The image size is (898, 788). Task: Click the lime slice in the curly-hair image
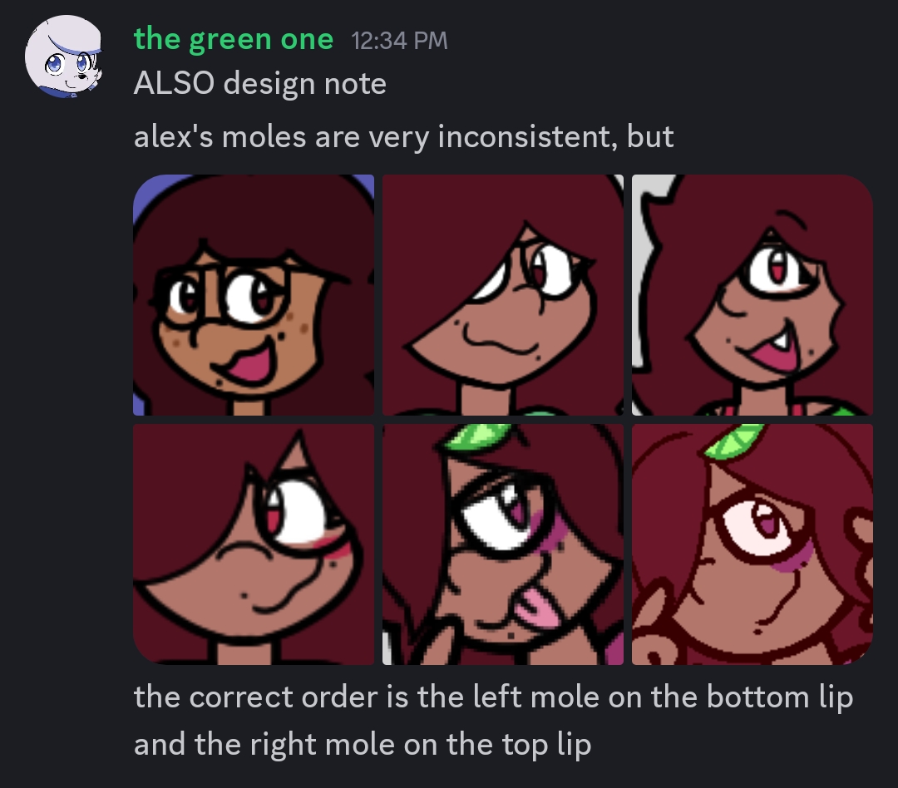click(x=733, y=441)
